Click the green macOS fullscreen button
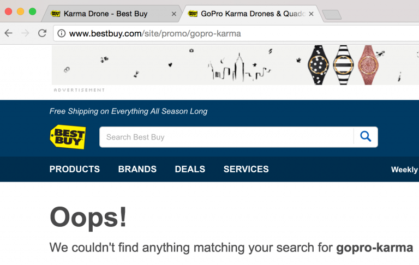Image resolution: width=419 pixels, height=265 pixels. [33, 11]
